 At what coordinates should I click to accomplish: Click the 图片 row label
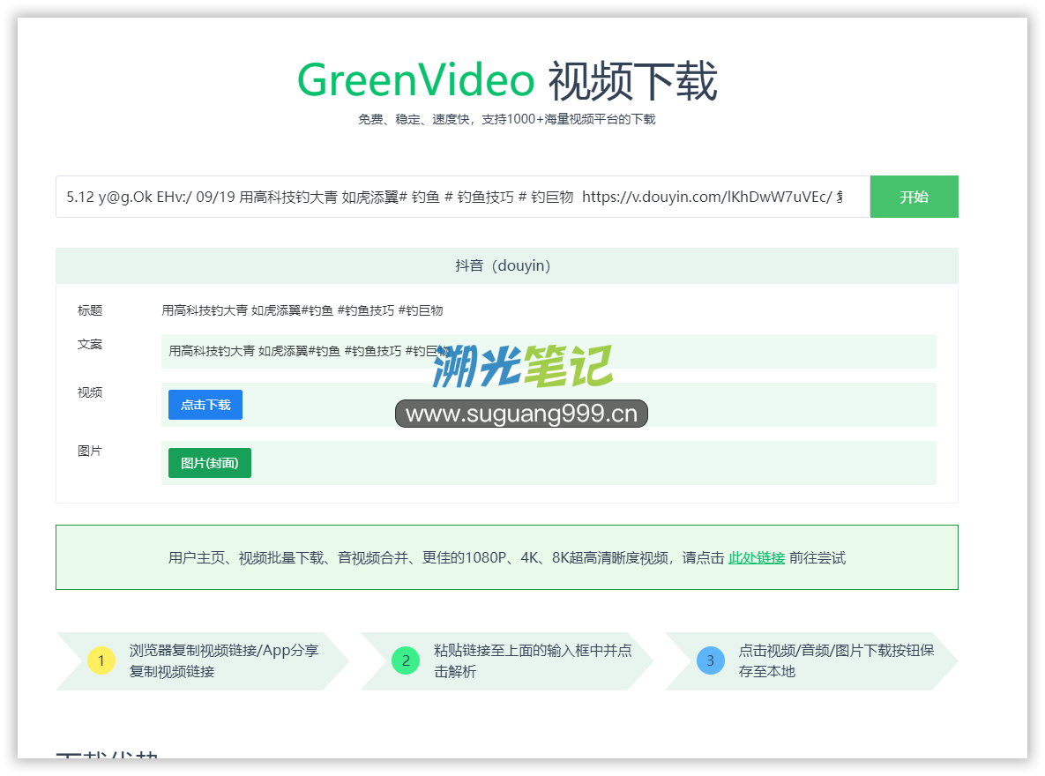coord(90,451)
